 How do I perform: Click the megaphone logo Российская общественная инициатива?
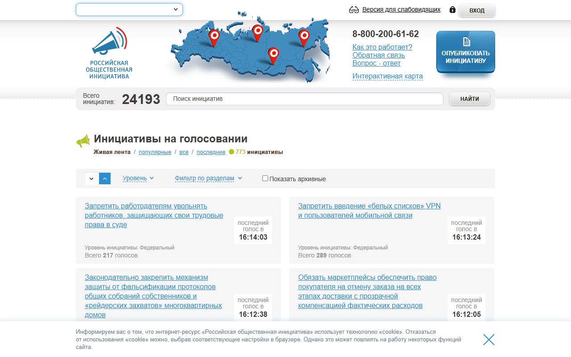(x=109, y=53)
